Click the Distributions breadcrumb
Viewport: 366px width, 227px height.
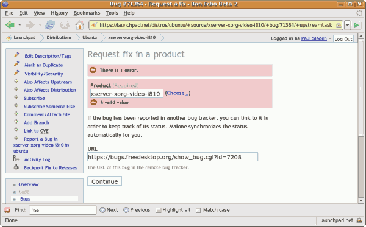click(59, 38)
